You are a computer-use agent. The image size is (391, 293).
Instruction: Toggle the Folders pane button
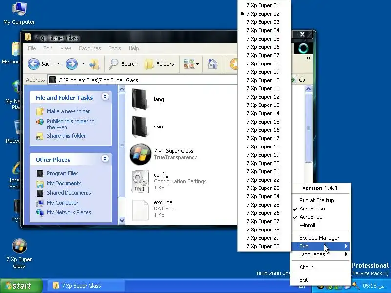[159, 64]
